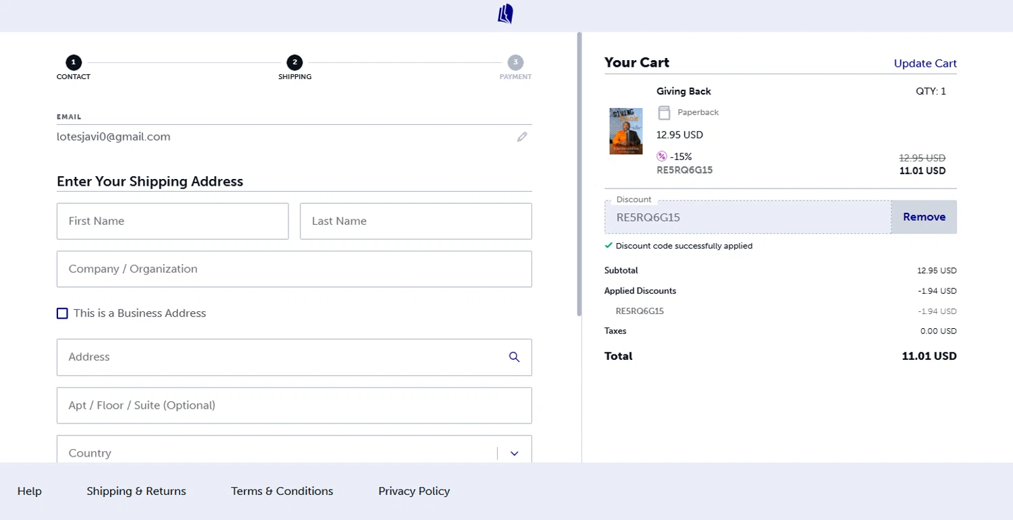Click the First Name input field
The image size is (1013, 520).
click(x=173, y=221)
